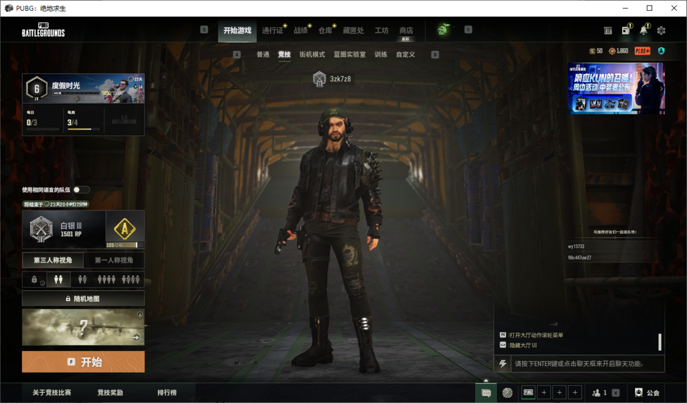Click the G-Coin balance 50
Image resolution: width=687 pixels, height=403 pixels.
[596, 51]
